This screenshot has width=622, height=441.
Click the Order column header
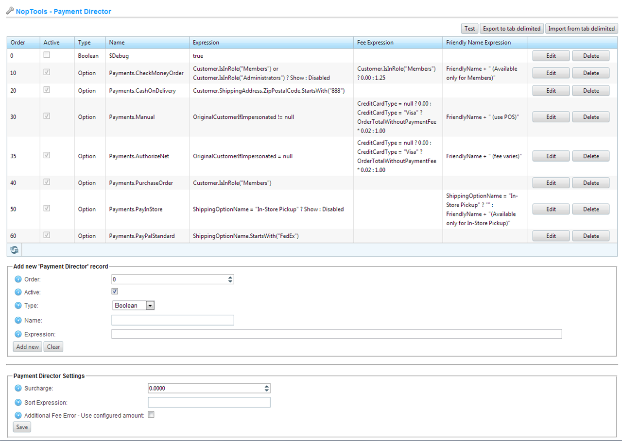click(18, 43)
